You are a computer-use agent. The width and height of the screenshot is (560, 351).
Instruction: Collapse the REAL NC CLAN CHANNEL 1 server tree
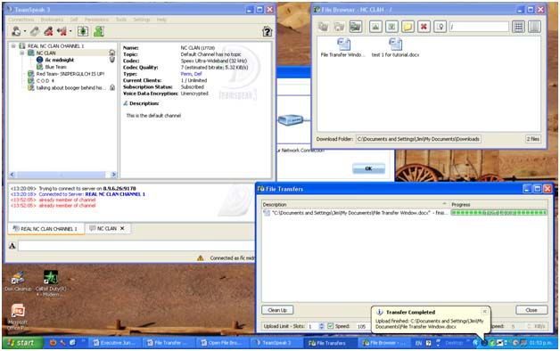pyautogui.click(x=13, y=46)
